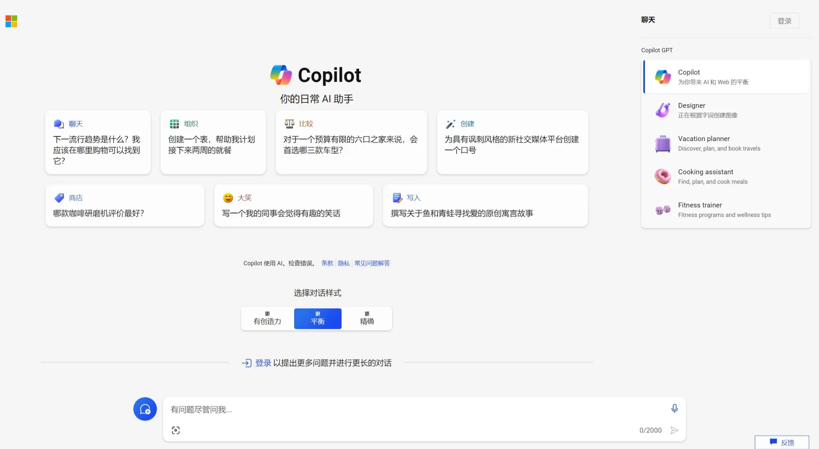This screenshot has width=819, height=449.
Task: Click the Vacation planner suitcase icon
Action: point(663,143)
